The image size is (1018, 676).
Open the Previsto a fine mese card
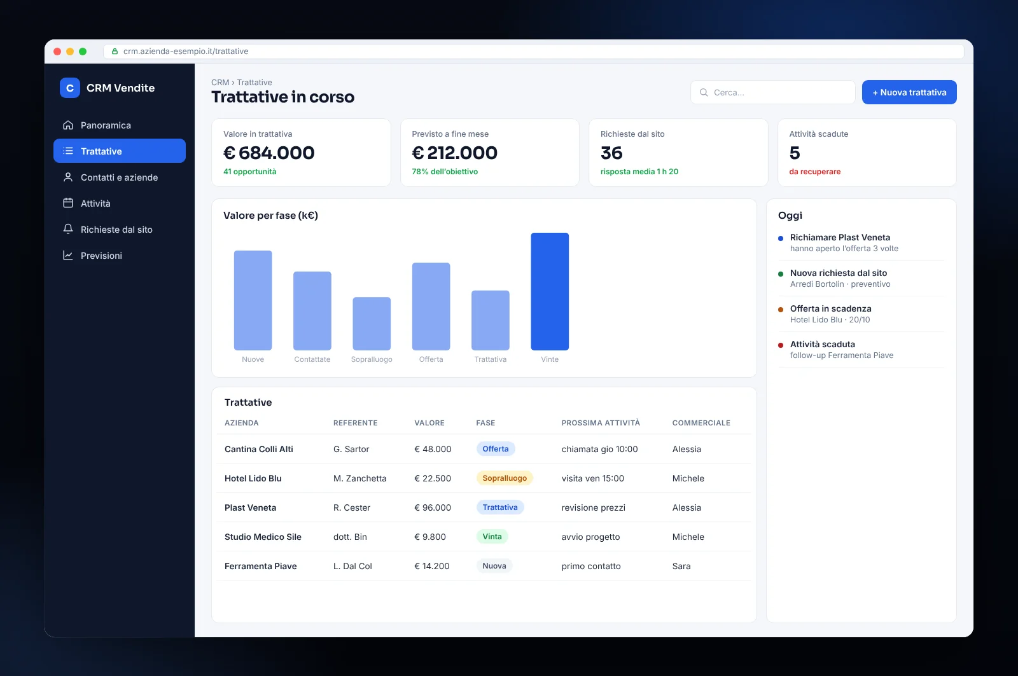pos(490,153)
